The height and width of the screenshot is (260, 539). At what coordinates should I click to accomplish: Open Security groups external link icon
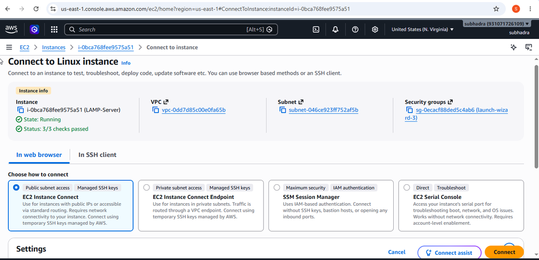point(451,102)
